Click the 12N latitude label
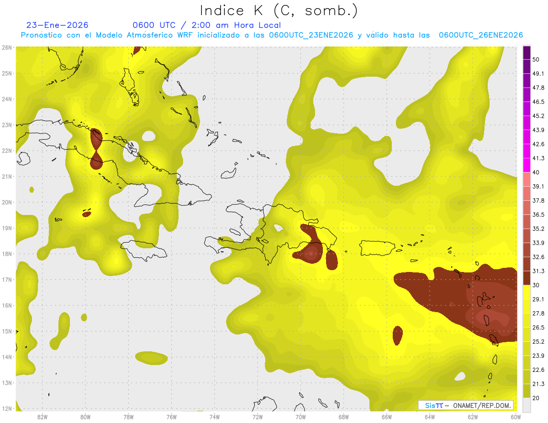Image resolution: width=548 pixels, height=423 pixels. click(x=7, y=408)
